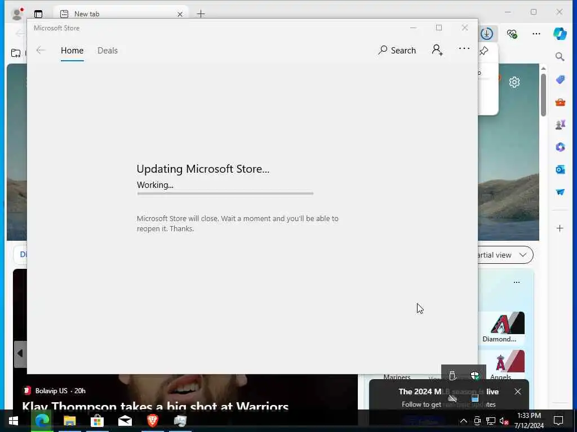577x432 pixels.
Task: Open Meet Now tray icon
Action: (477, 421)
